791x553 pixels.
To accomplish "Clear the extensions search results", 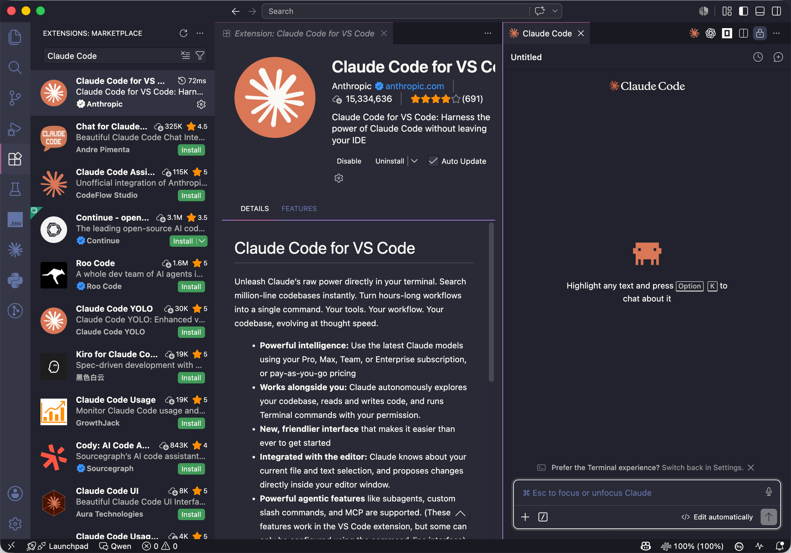I will coord(185,55).
